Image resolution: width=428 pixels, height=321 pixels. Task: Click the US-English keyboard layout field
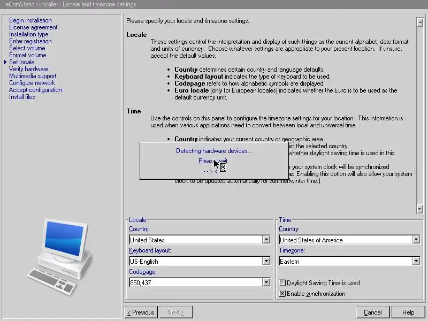tap(196, 261)
